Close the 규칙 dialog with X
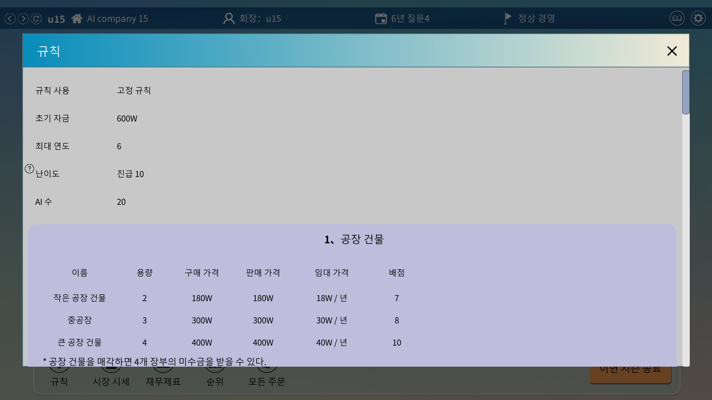712x400 pixels. tap(672, 51)
